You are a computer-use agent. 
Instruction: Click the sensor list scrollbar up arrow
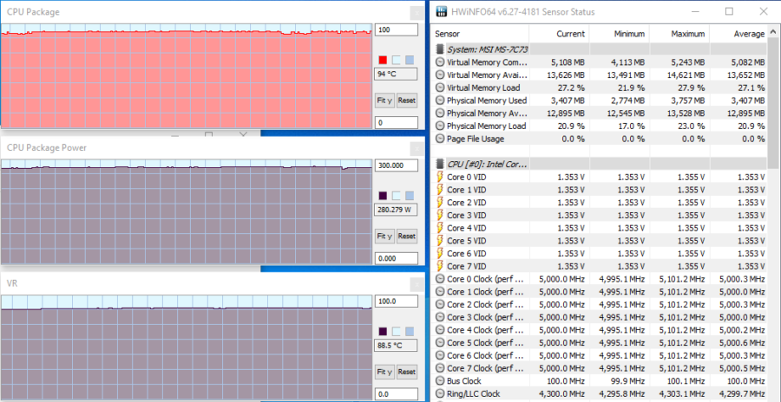[x=773, y=33]
